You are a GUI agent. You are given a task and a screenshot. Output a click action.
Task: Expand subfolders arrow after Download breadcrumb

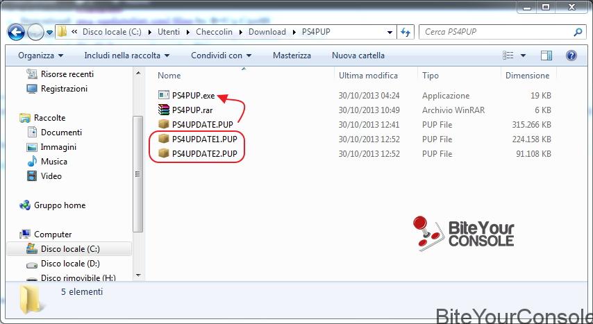pyautogui.click(x=294, y=32)
